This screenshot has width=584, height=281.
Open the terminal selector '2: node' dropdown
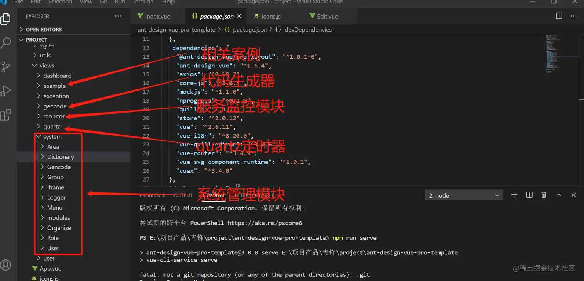click(464, 195)
